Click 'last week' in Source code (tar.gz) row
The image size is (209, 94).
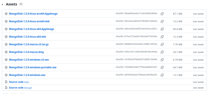coord(198,88)
